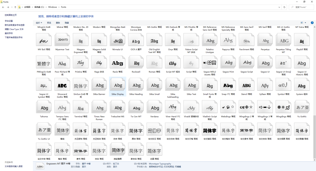Select the Viner Hand ITC font

[173, 107]
